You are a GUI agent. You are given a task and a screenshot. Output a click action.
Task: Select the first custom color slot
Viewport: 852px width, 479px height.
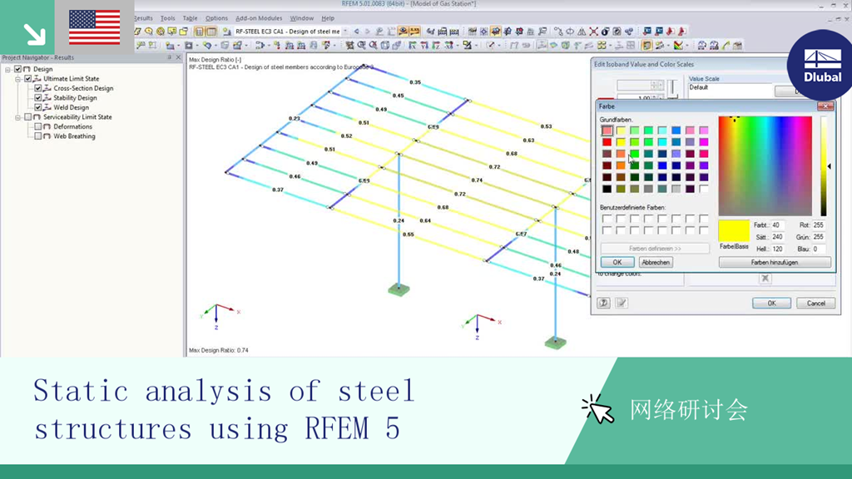coord(607,219)
